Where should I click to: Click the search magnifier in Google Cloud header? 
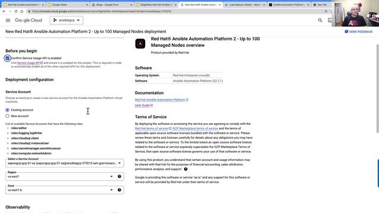tap(320, 20)
